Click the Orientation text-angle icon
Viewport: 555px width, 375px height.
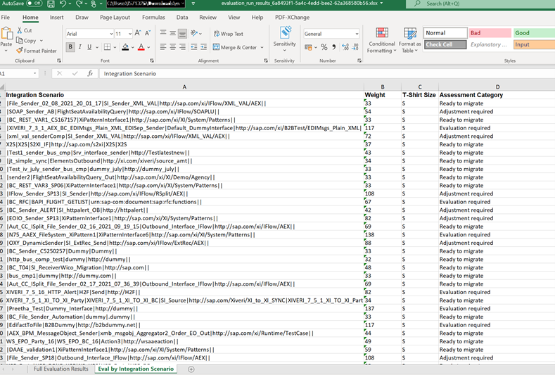tap(194, 33)
